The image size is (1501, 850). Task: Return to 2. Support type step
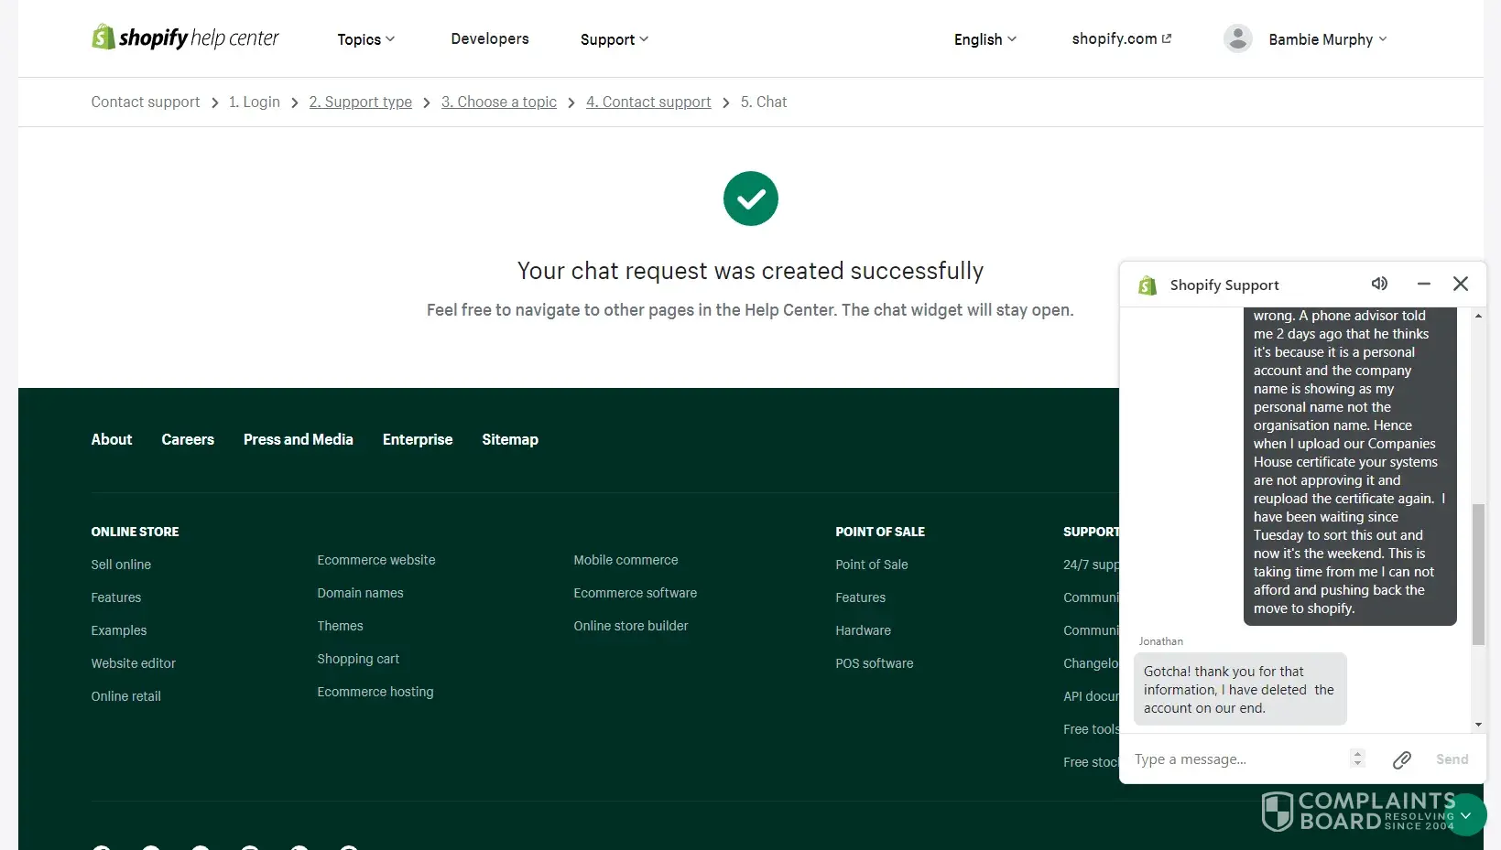(361, 102)
